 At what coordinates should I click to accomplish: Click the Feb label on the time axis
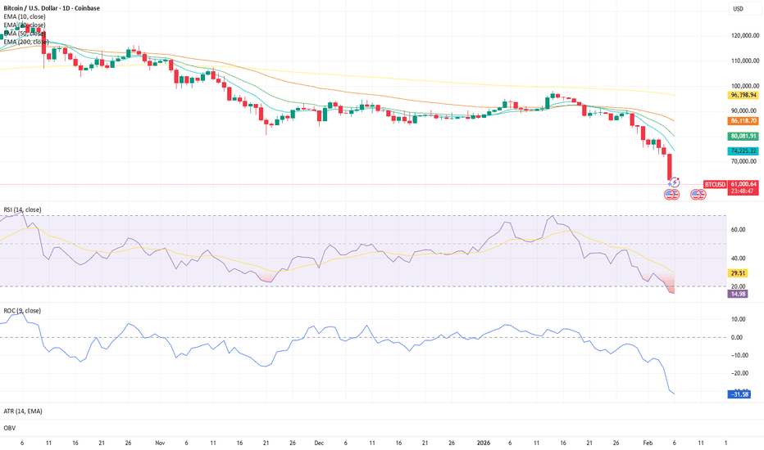(x=648, y=443)
